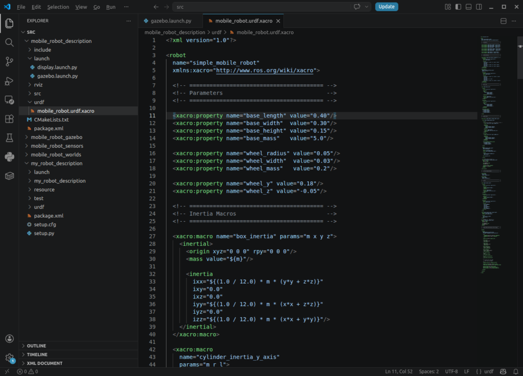Open Explorer Views and More Actions ellipsis
The height and width of the screenshot is (376, 523).
coord(128,20)
